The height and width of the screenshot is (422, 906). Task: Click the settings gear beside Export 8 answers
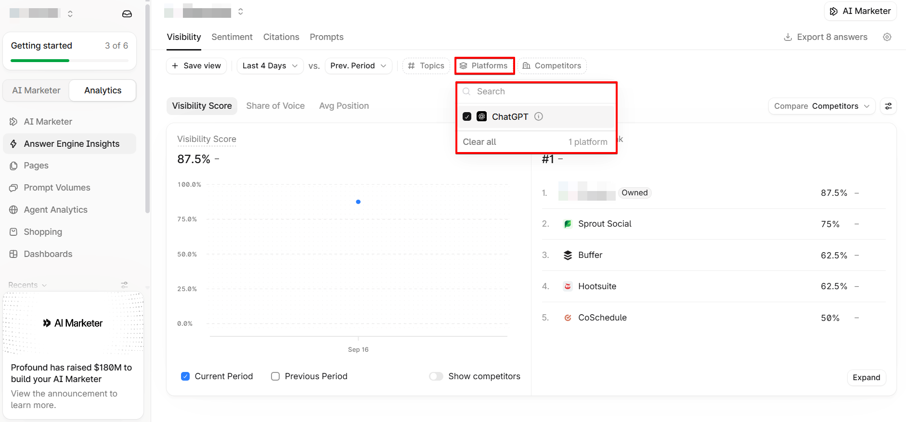coord(887,37)
